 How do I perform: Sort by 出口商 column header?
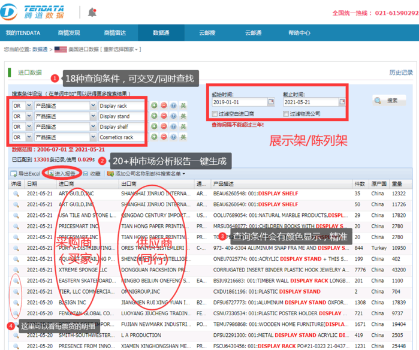pos(156,184)
